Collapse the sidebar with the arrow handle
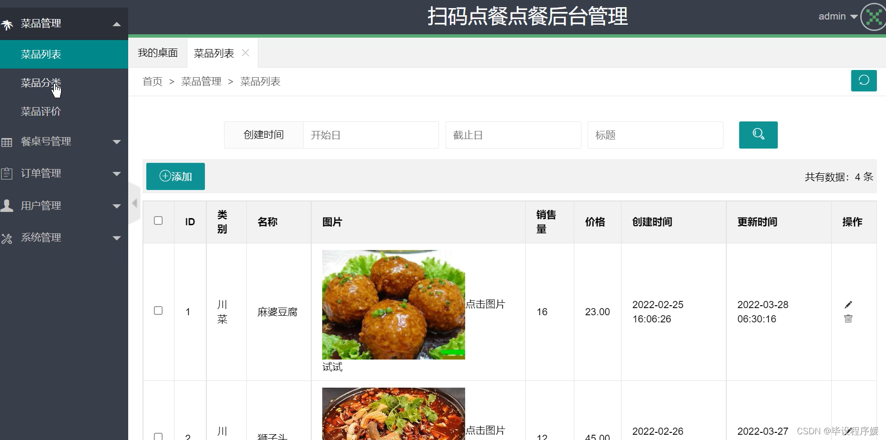 coord(134,203)
